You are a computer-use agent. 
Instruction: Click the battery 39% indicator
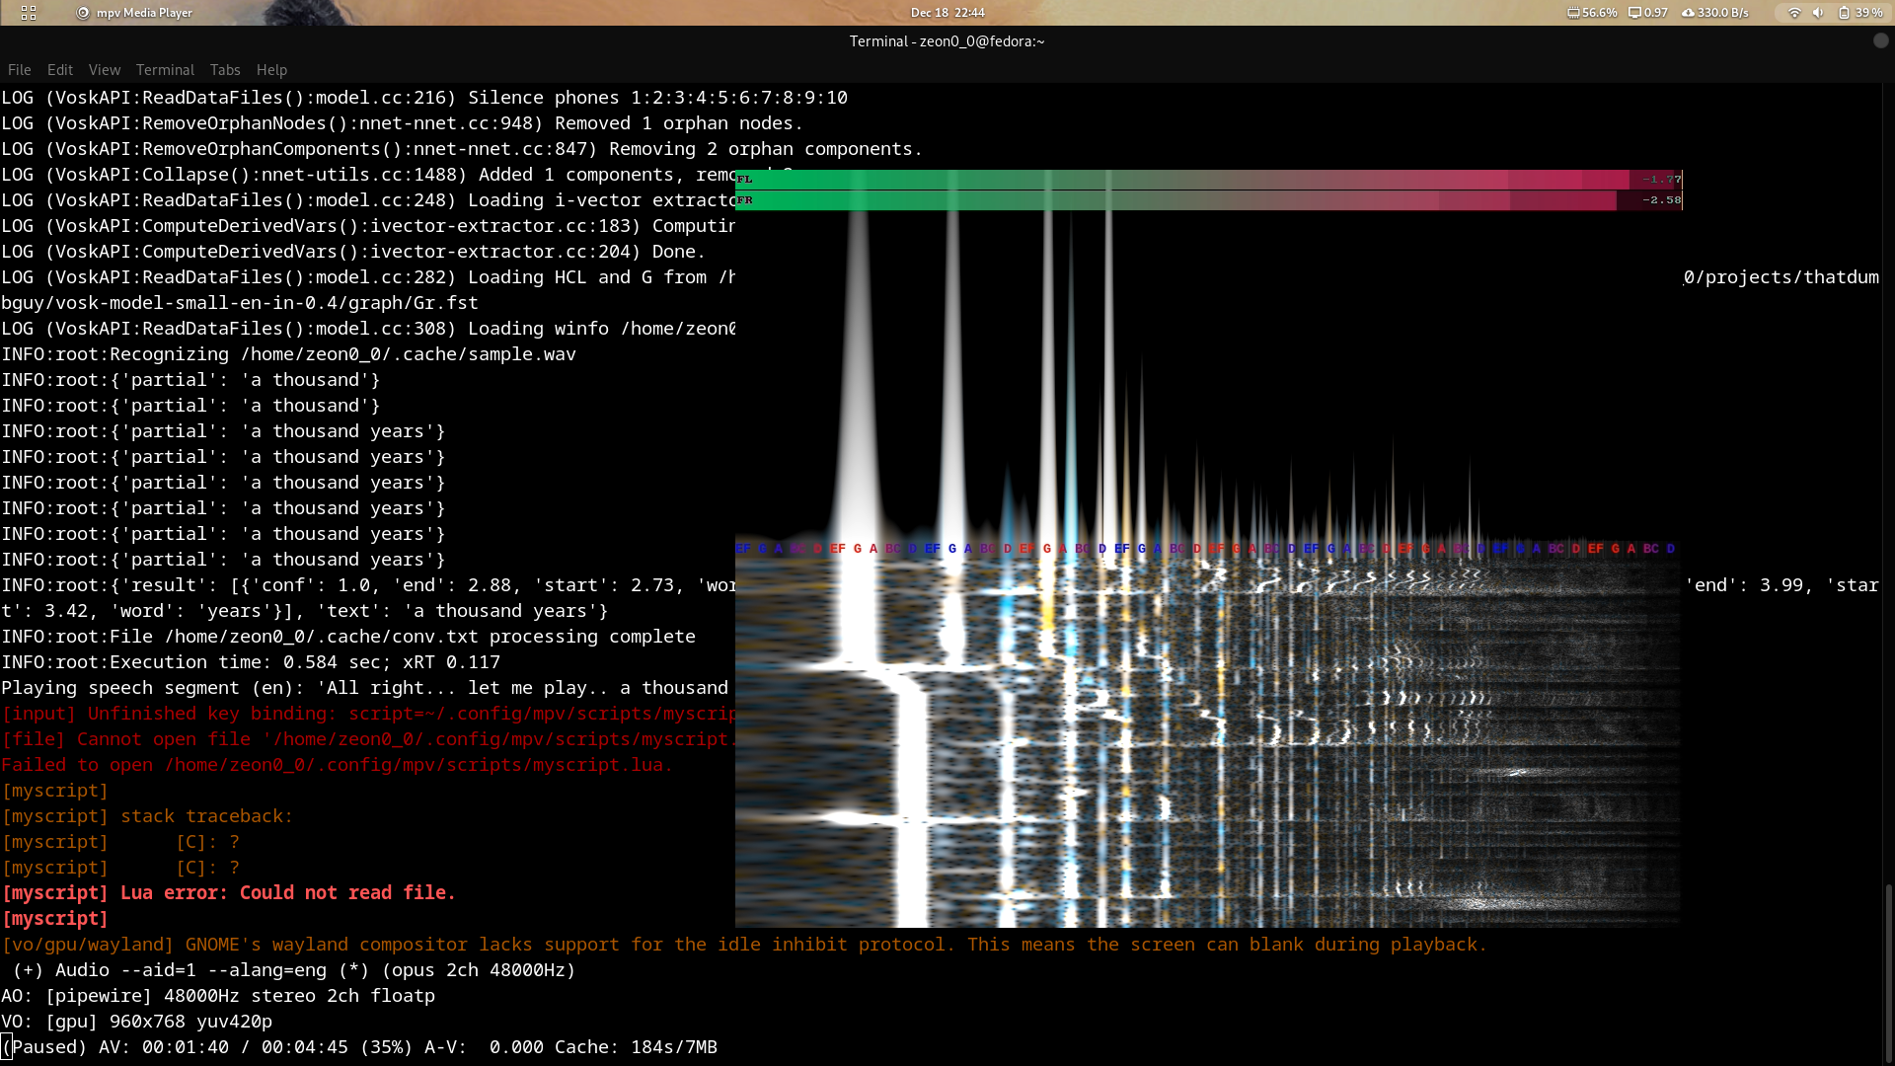coord(1859,13)
